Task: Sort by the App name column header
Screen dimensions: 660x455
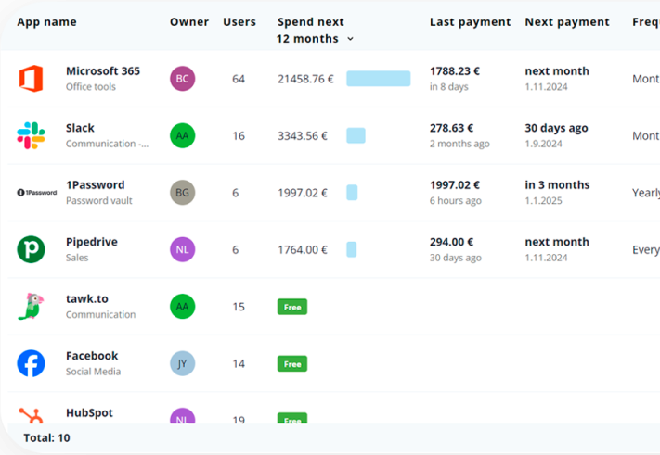Action: (x=46, y=22)
